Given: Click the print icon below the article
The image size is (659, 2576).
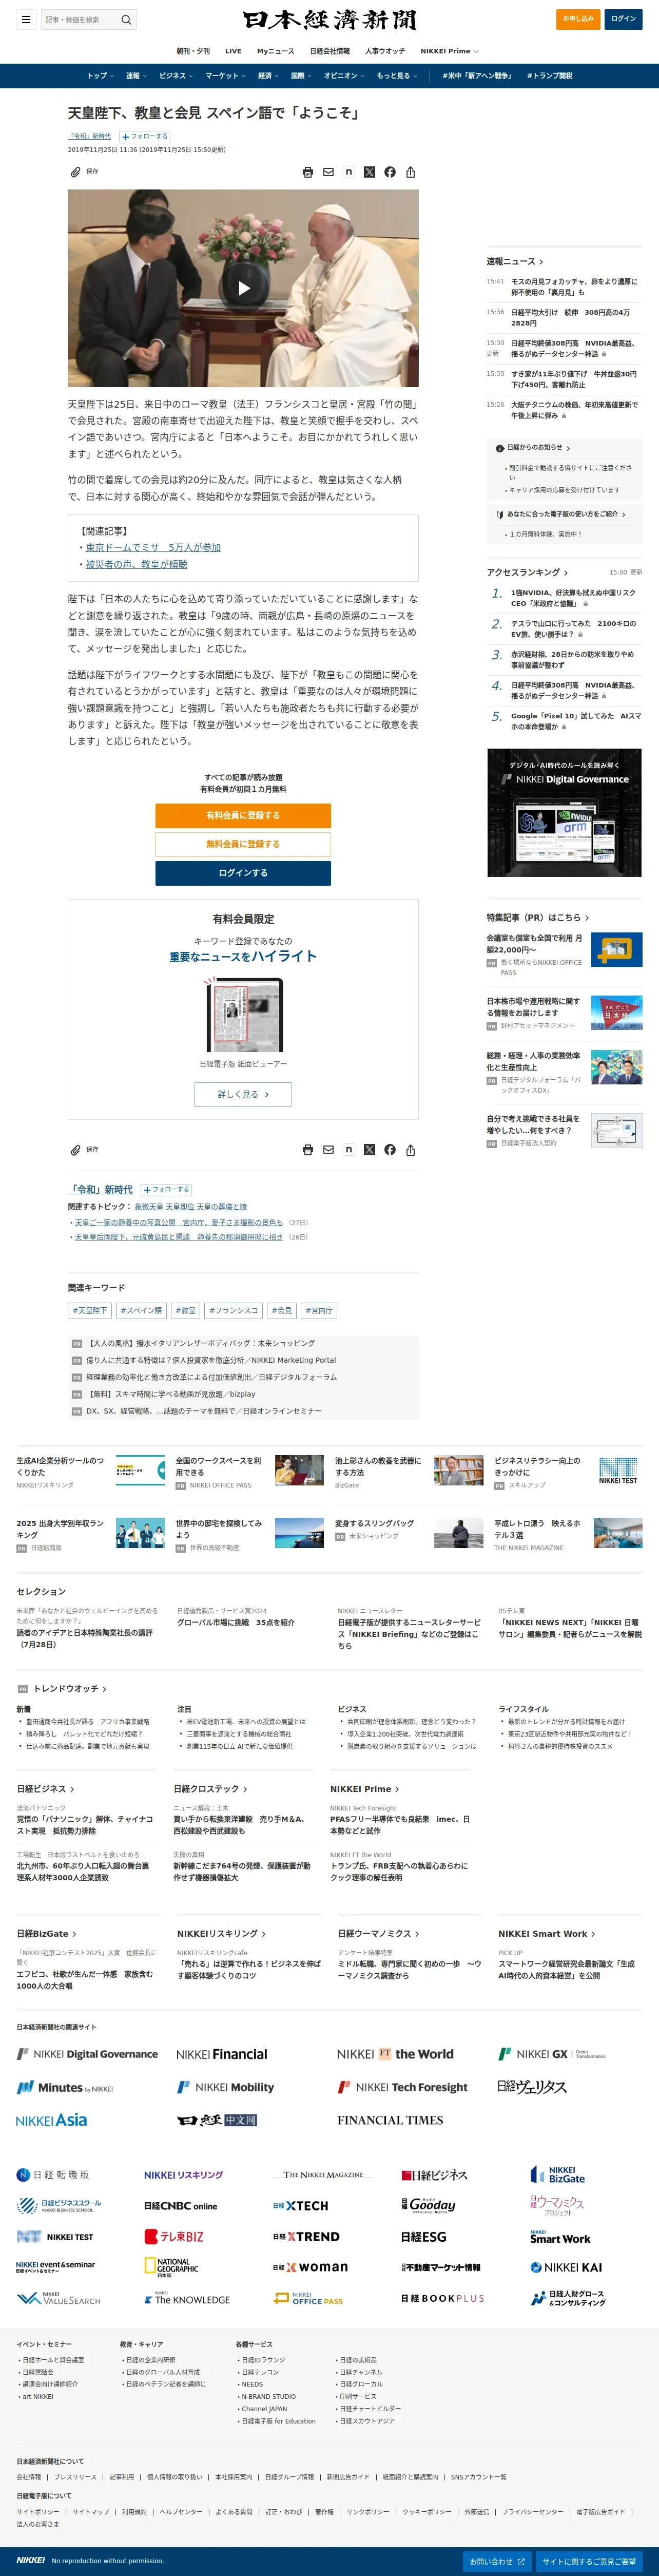Looking at the screenshot, I should point(307,1150).
